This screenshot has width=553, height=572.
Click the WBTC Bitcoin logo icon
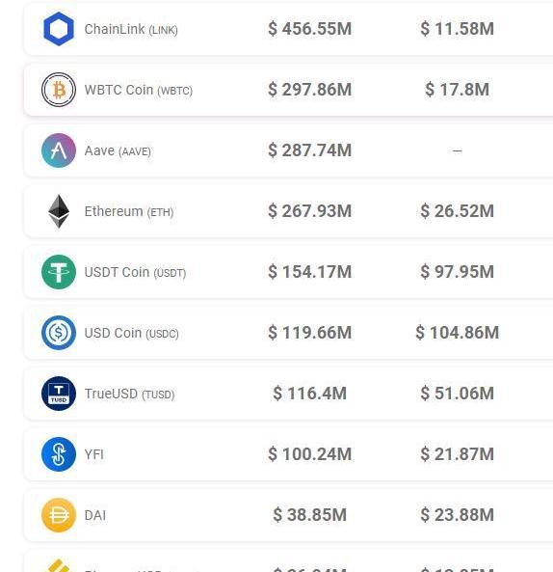coord(59,90)
